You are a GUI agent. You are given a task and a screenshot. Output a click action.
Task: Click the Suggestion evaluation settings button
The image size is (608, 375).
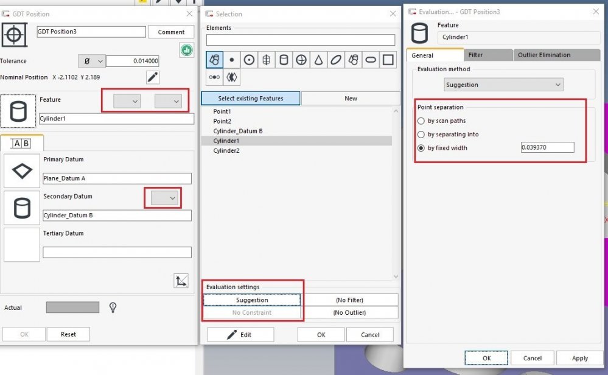(x=252, y=300)
